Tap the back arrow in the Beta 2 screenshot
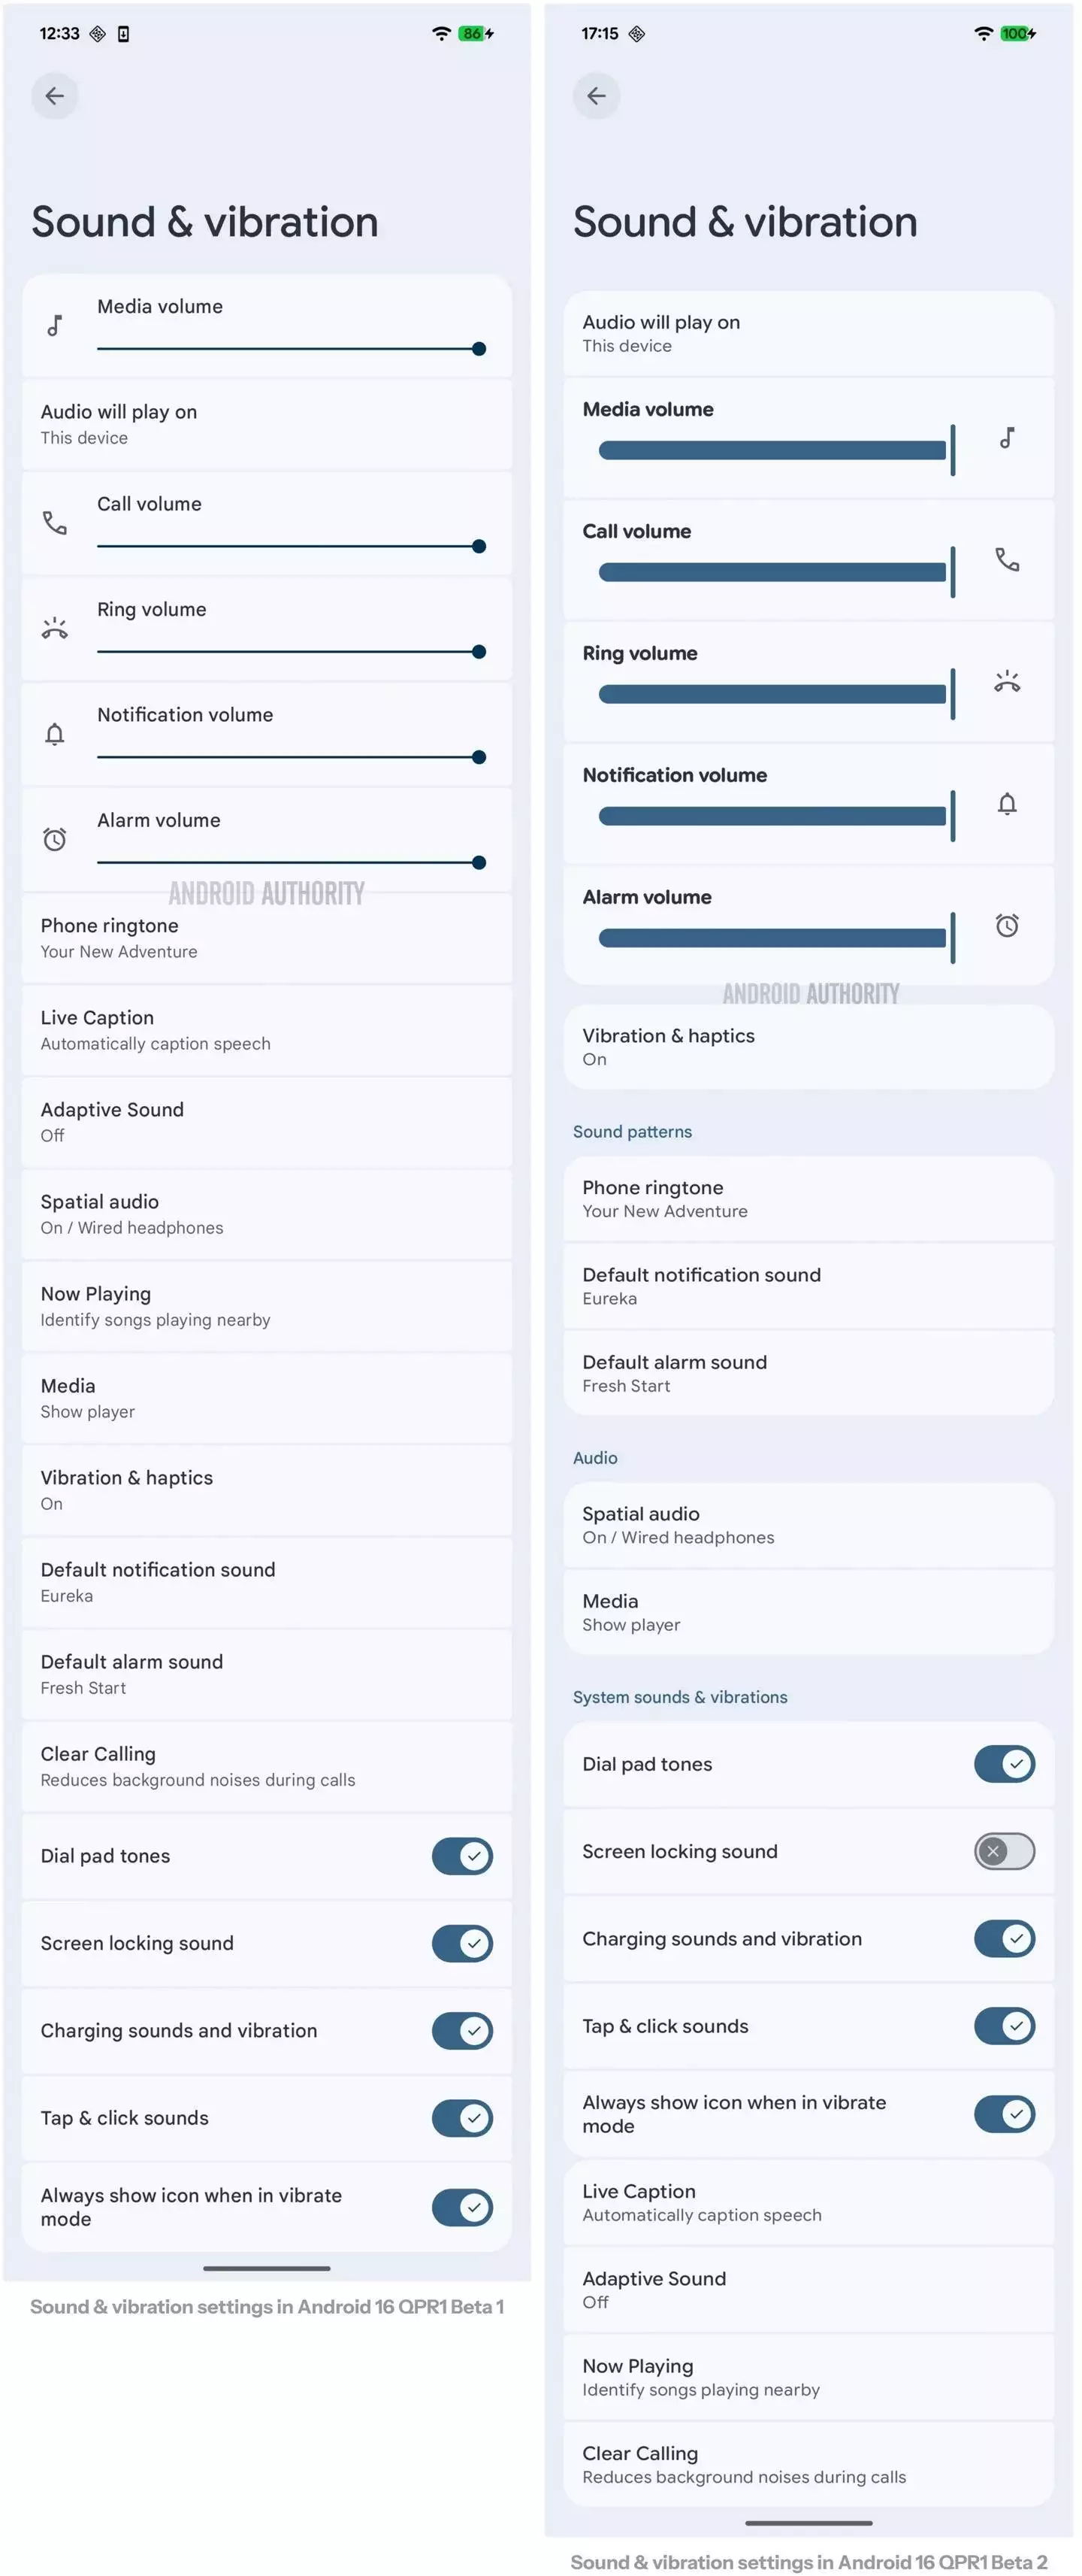This screenshot has height=2576, width=1082. (597, 96)
